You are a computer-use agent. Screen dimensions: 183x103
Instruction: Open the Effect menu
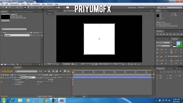pyautogui.click(x=29, y=4)
